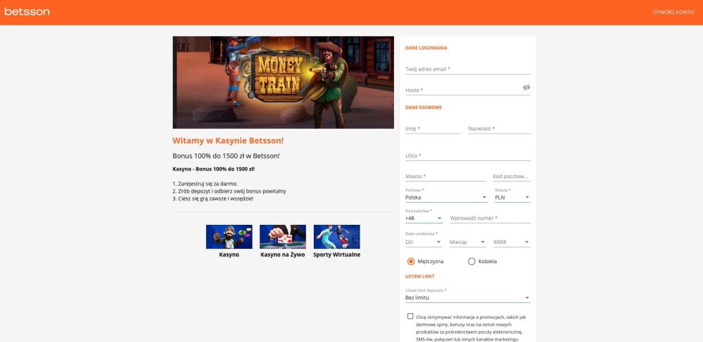
Task: Focus the Twój adres email field
Action: [468, 69]
